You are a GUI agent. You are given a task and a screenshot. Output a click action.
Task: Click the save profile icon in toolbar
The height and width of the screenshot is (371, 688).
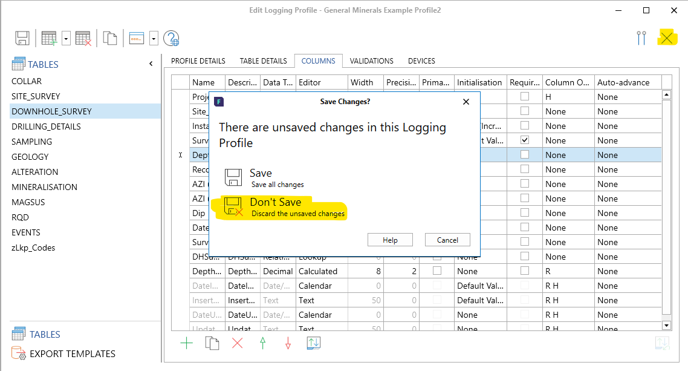click(x=22, y=38)
